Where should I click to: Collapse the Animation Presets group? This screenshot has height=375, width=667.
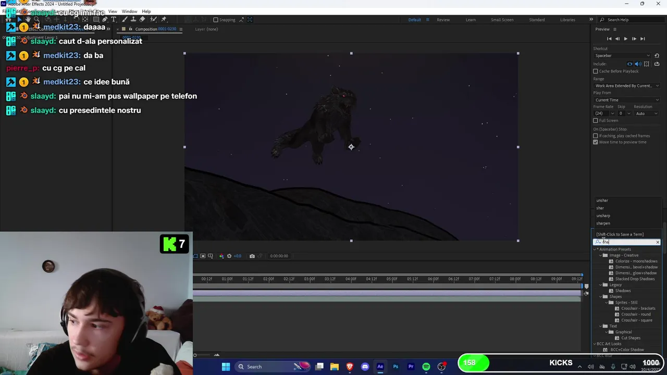click(595, 249)
